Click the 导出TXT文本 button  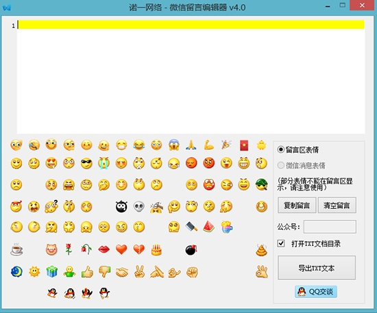(x=317, y=268)
